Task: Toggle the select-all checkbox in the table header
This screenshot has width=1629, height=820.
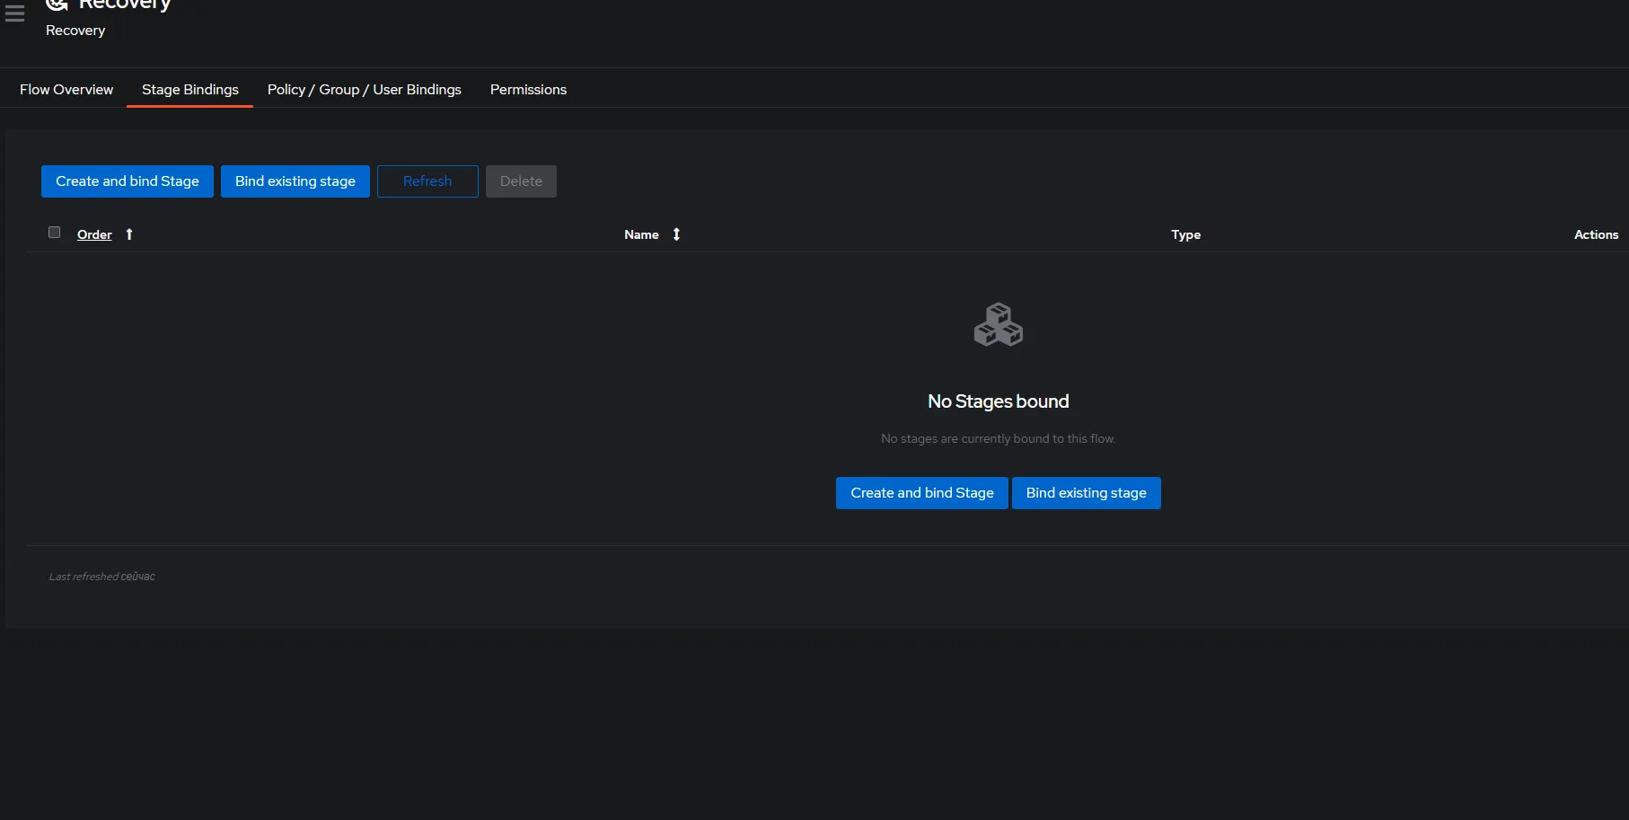Action: click(54, 232)
